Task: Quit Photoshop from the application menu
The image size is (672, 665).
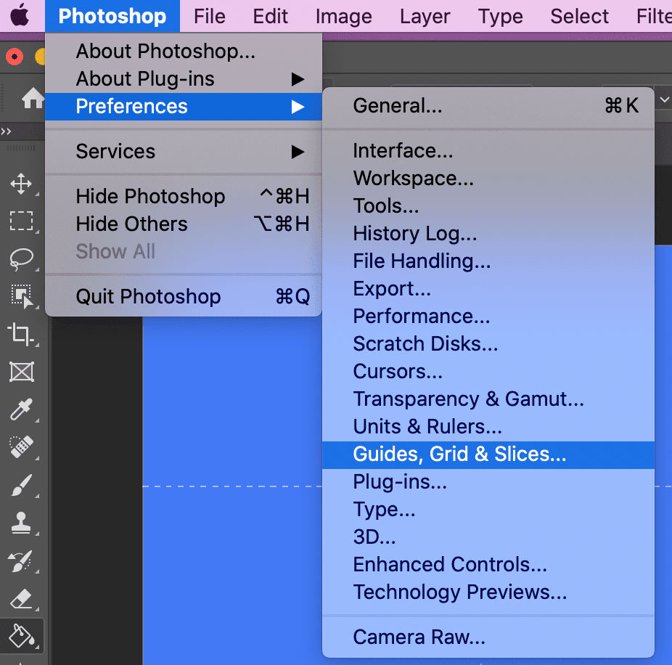Action: [x=147, y=296]
